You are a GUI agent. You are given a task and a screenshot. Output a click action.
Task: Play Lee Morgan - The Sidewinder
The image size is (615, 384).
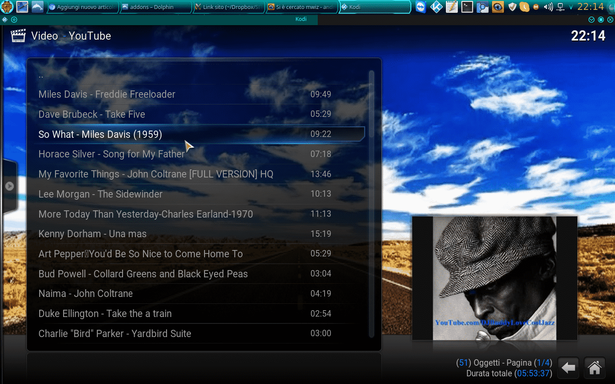tap(196, 194)
